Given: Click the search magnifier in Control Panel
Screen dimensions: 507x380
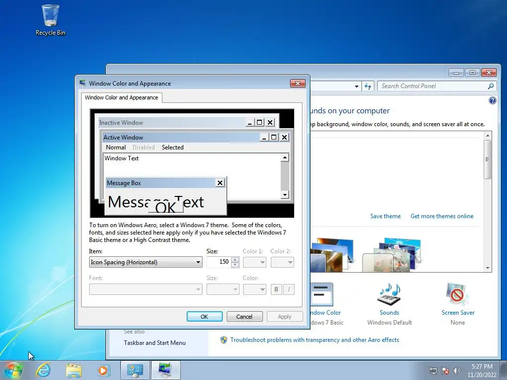Looking at the screenshot, I should point(491,86).
